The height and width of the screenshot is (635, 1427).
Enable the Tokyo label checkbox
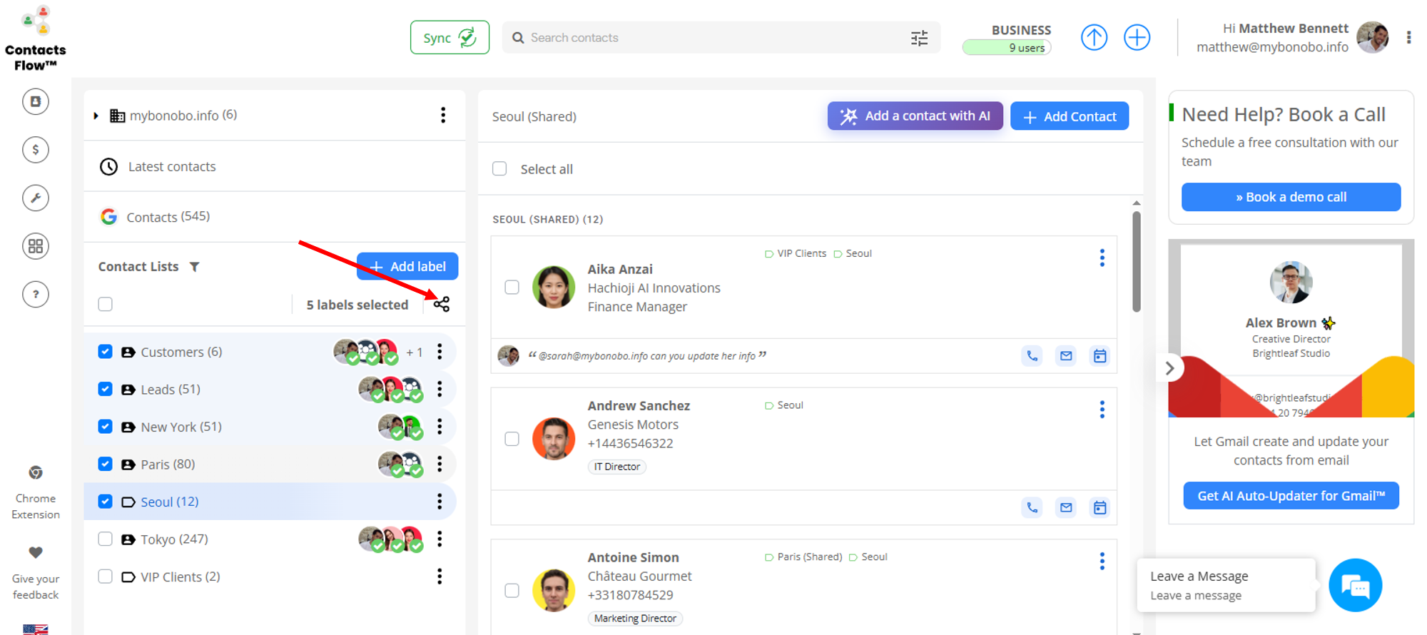pos(106,539)
